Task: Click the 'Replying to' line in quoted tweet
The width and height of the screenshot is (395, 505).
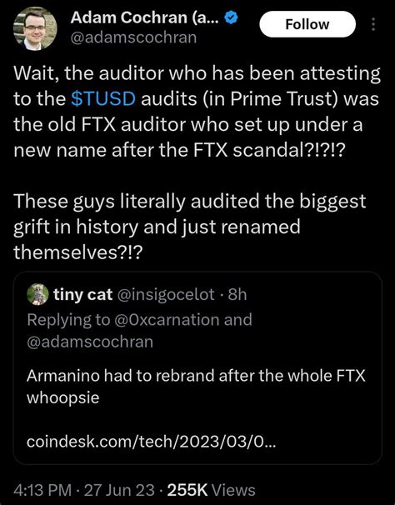Action: (139, 331)
